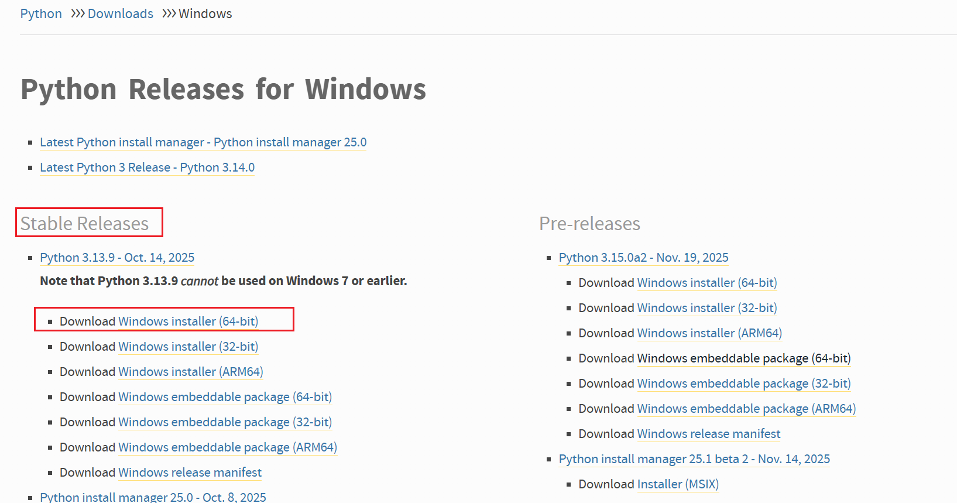
Task: Select the 'Python Releases for Windows' heading
Action: point(223,90)
